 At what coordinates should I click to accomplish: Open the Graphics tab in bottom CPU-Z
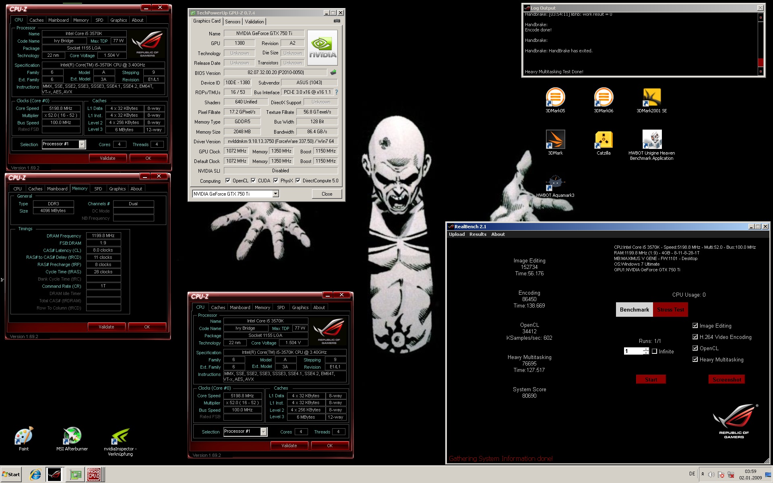point(300,308)
